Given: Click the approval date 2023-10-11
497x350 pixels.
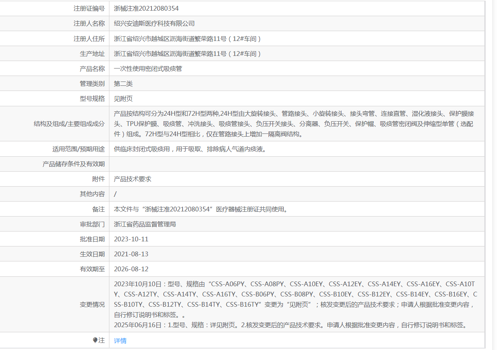Looking at the screenshot, I should coord(131,239).
